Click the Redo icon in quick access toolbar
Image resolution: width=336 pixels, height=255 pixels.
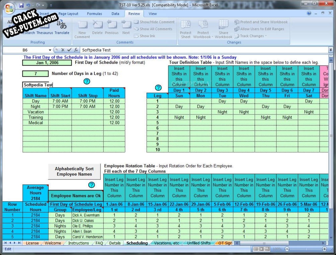point(38,5)
